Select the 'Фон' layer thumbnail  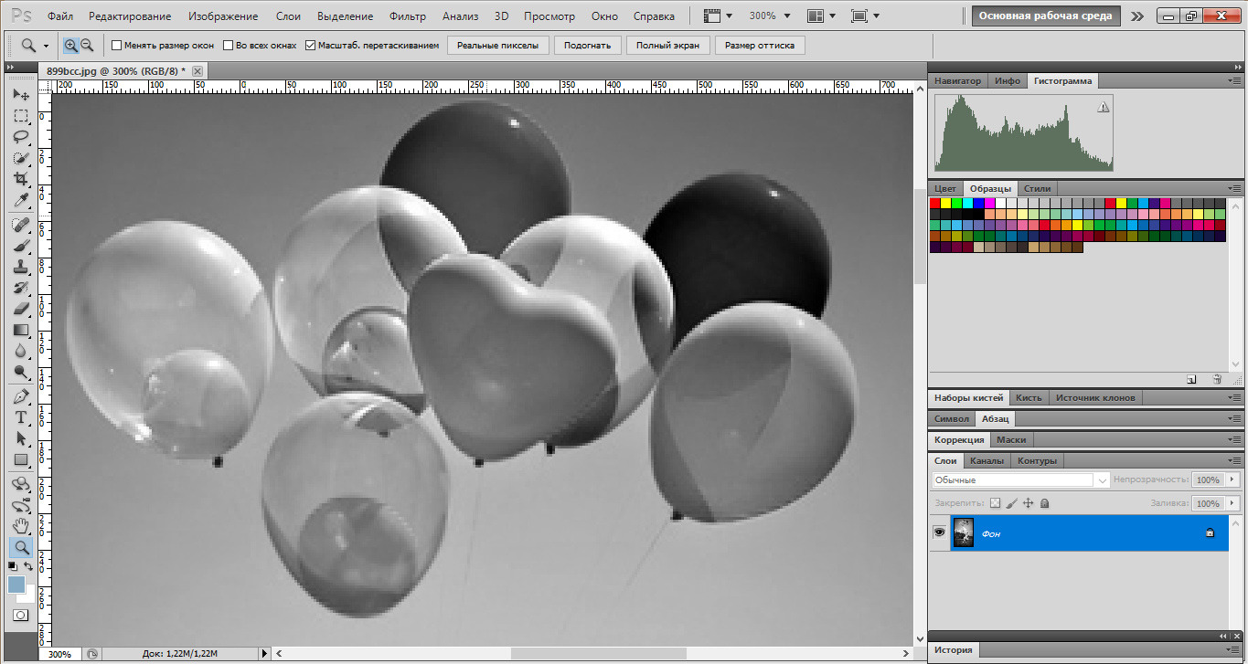point(963,532)
